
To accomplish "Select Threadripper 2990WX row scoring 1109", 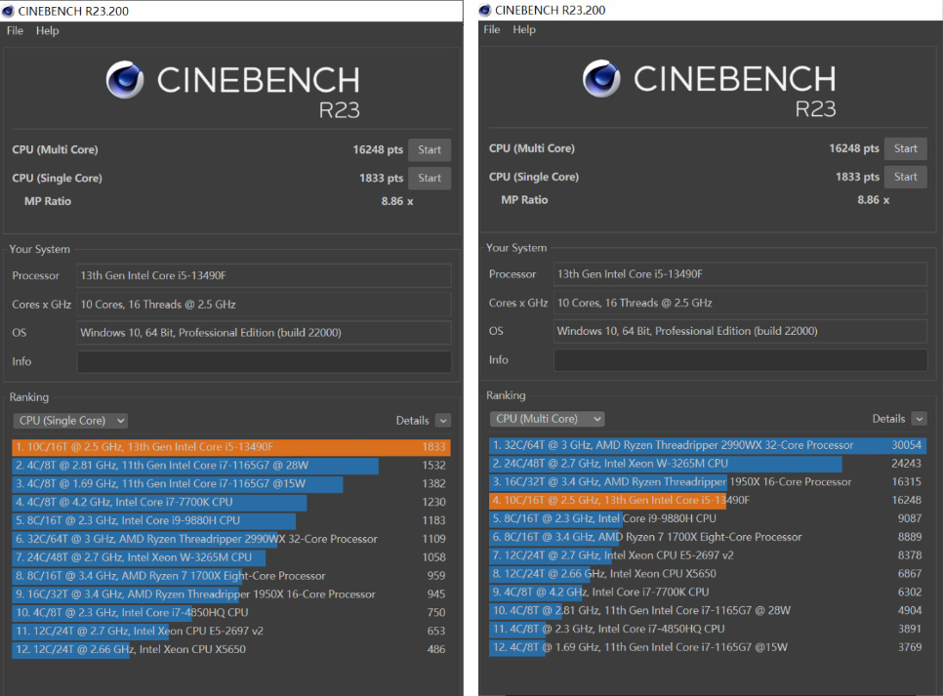I will coord(231,539).
